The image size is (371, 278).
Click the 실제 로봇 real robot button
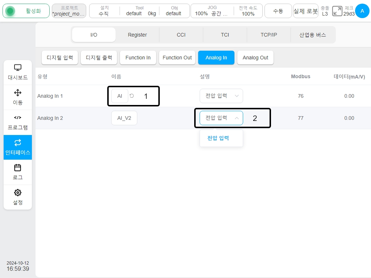(306, 11)
